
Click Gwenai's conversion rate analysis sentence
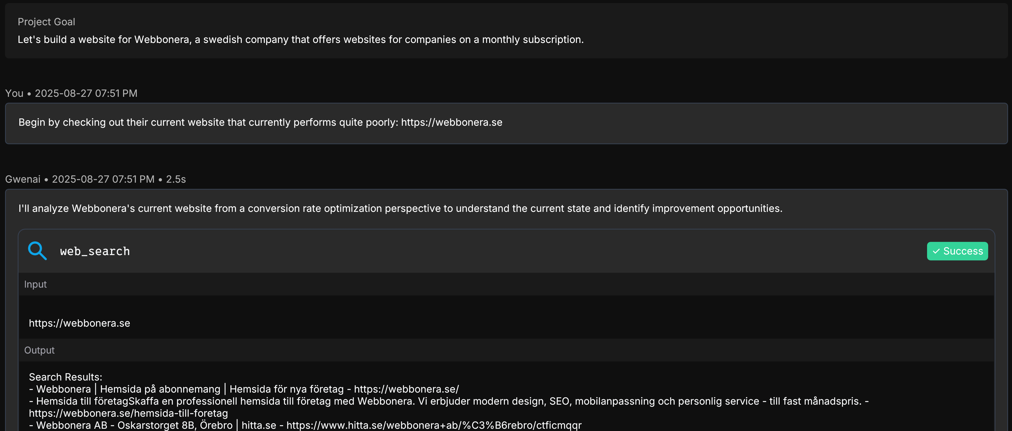click(x=400, y=208)
